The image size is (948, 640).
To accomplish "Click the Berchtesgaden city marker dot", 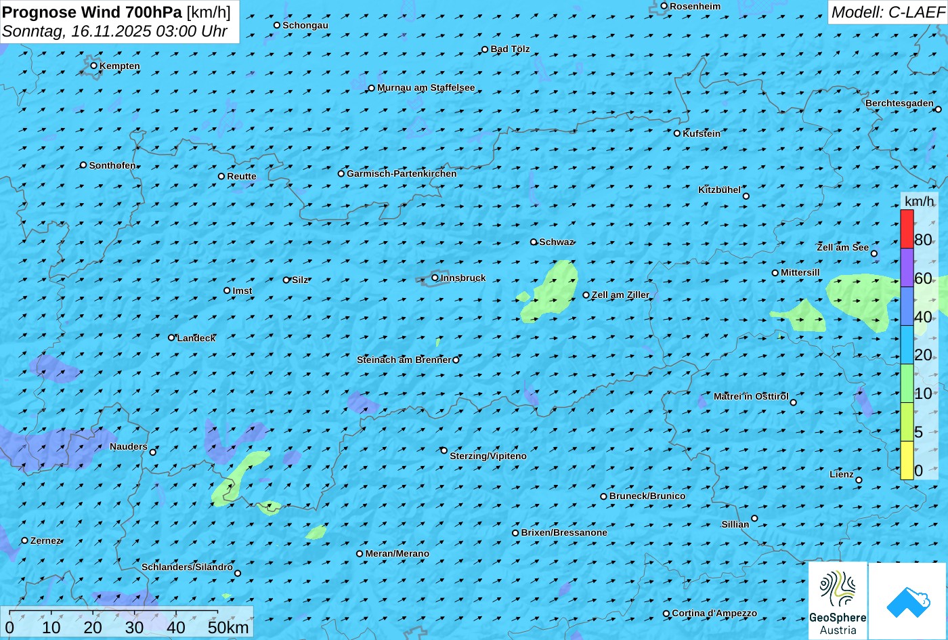I will coord(938,109).
